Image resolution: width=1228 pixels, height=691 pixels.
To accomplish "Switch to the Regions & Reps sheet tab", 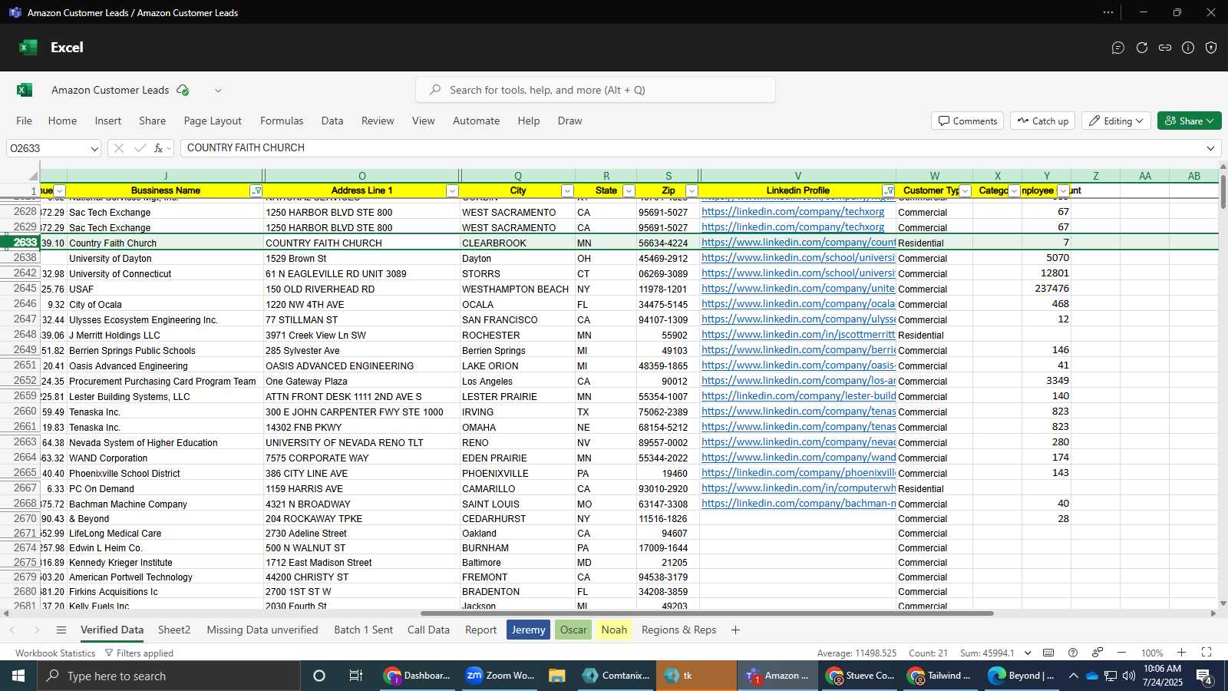I will click(x=678, y=630).
